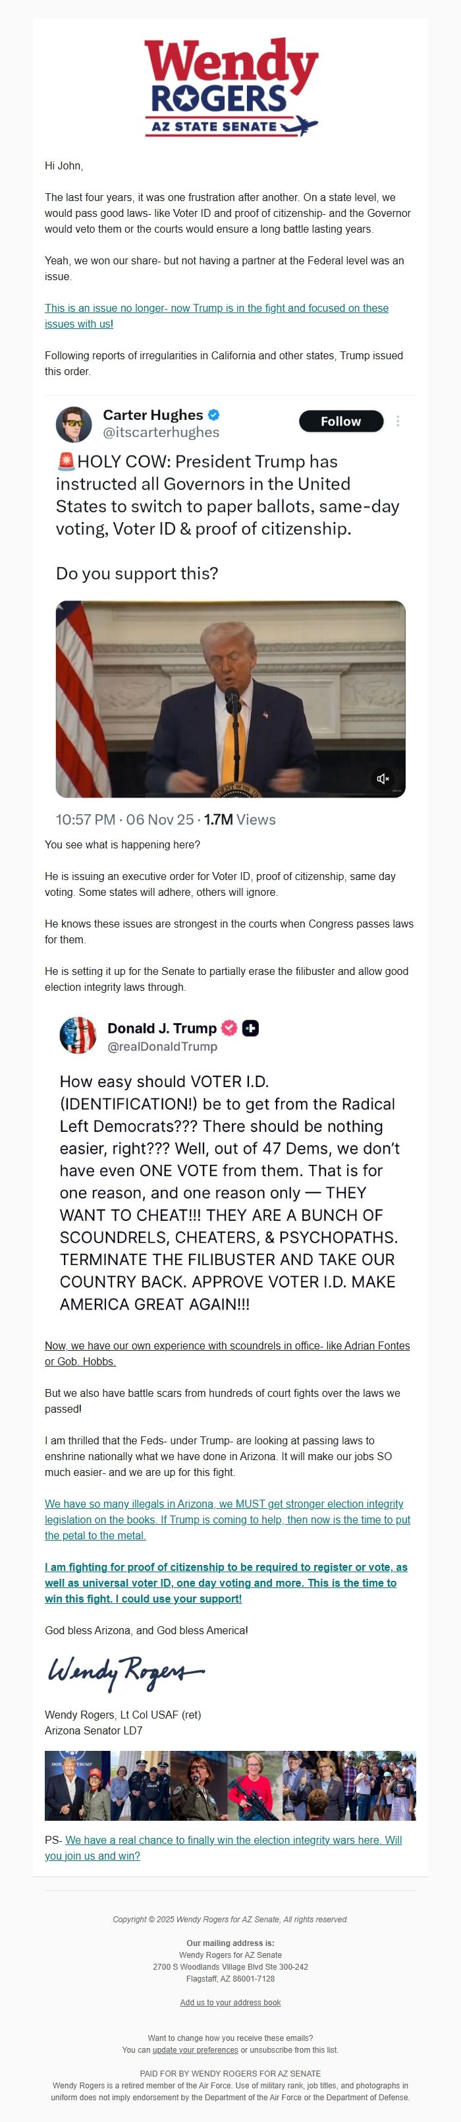Click Carter Hughes' profile avatar
461x2122 pixels.
coord(74,425)
